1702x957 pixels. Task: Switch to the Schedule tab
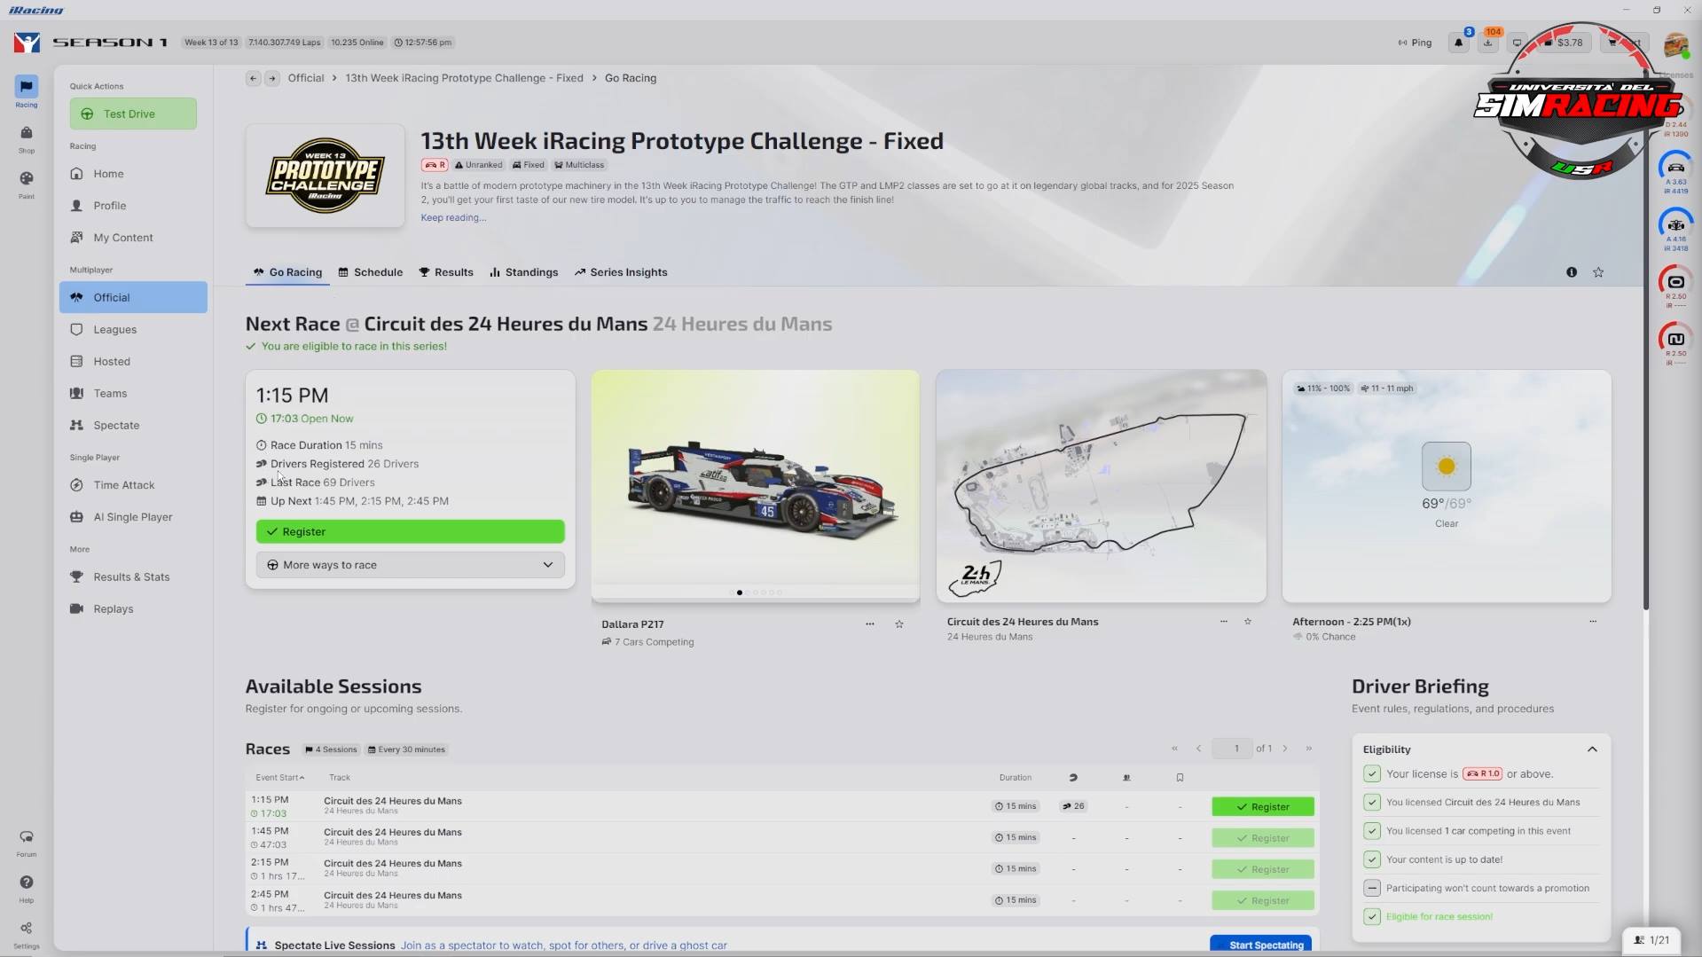(x=371, y=272)
